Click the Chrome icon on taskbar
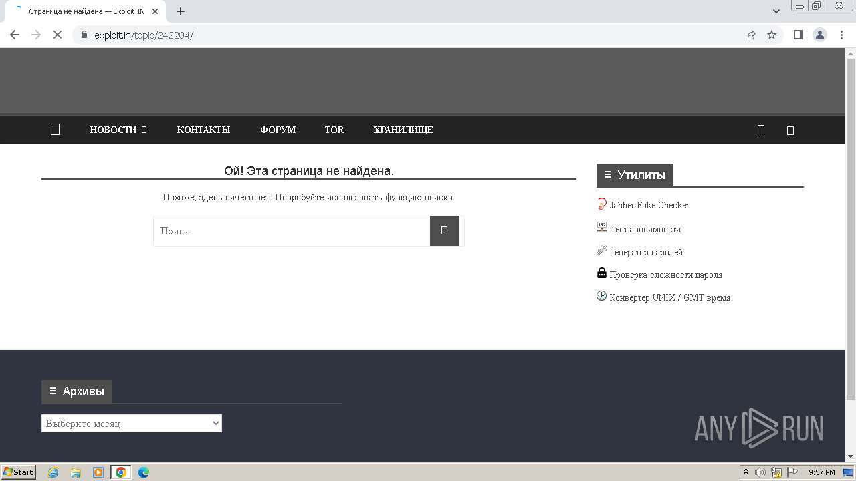Viewport: 856px width, 481px height. [x=121, y=472]
